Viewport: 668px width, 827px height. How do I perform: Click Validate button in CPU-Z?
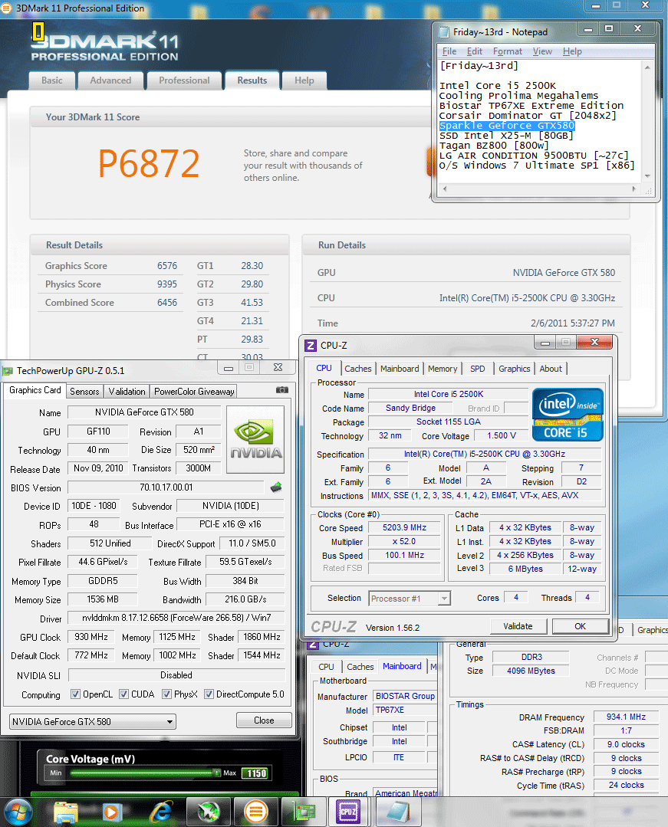(x=518, y=626)
